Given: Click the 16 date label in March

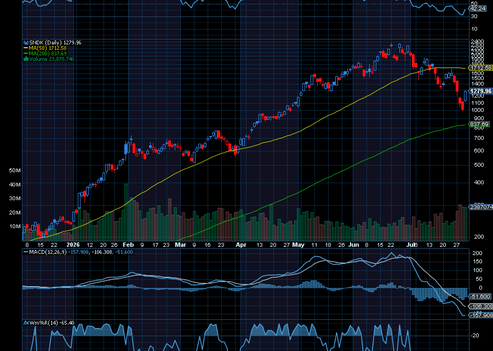Looking at the screenshot, I should click(208, 245).
